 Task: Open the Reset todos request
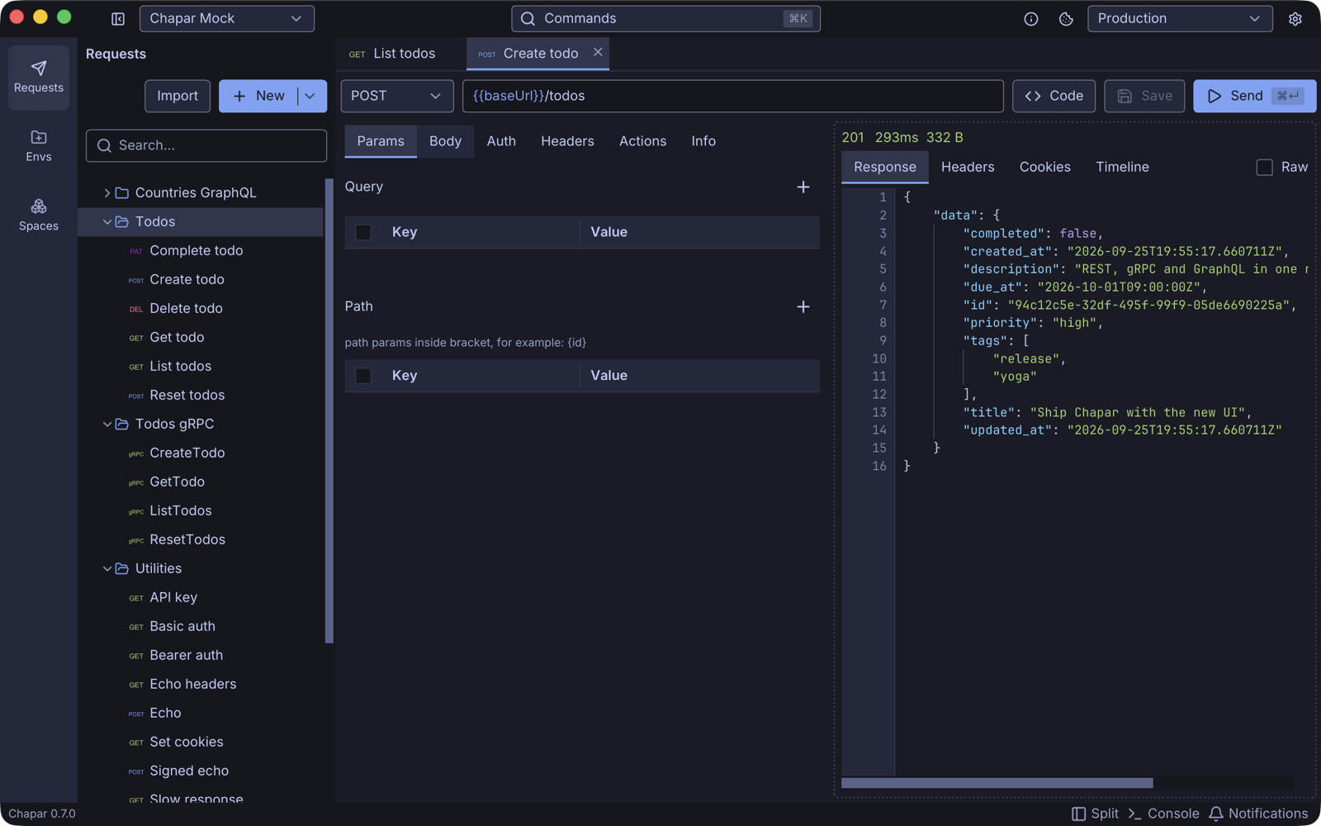[x=201, y=395]
